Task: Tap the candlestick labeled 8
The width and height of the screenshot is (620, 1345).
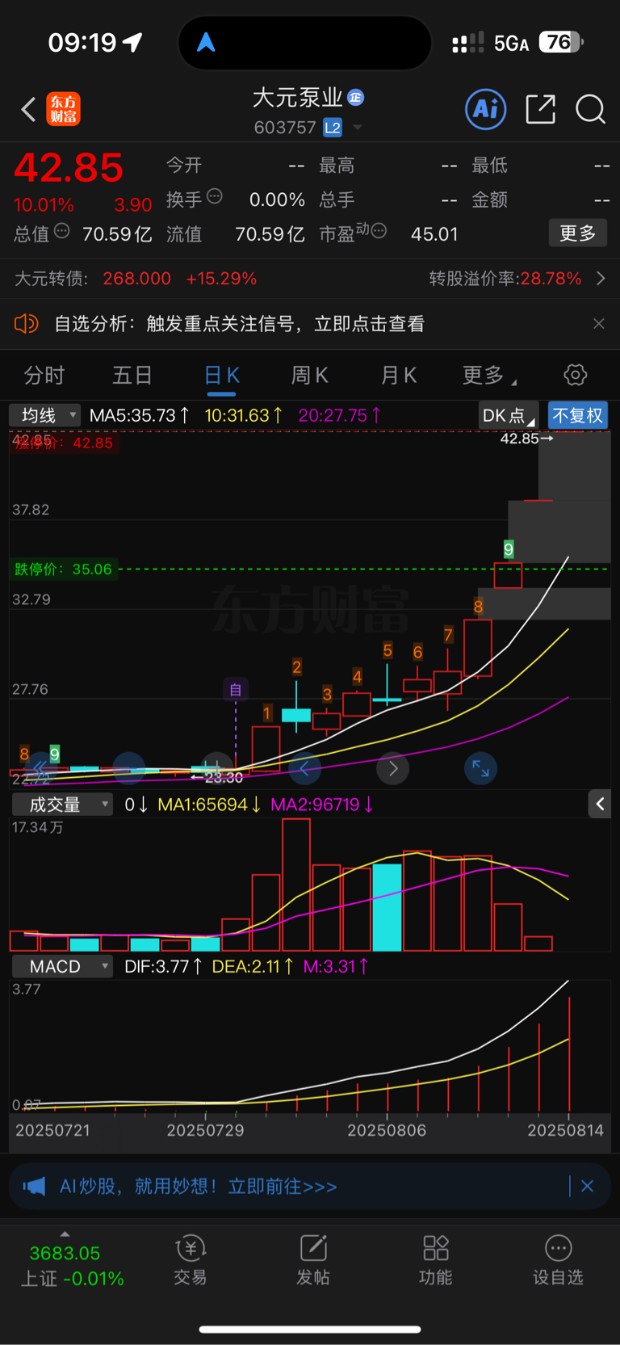Action: click(x=478, y=648)
